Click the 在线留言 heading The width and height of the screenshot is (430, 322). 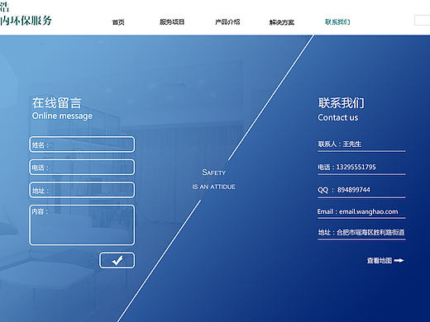point(57,103)
